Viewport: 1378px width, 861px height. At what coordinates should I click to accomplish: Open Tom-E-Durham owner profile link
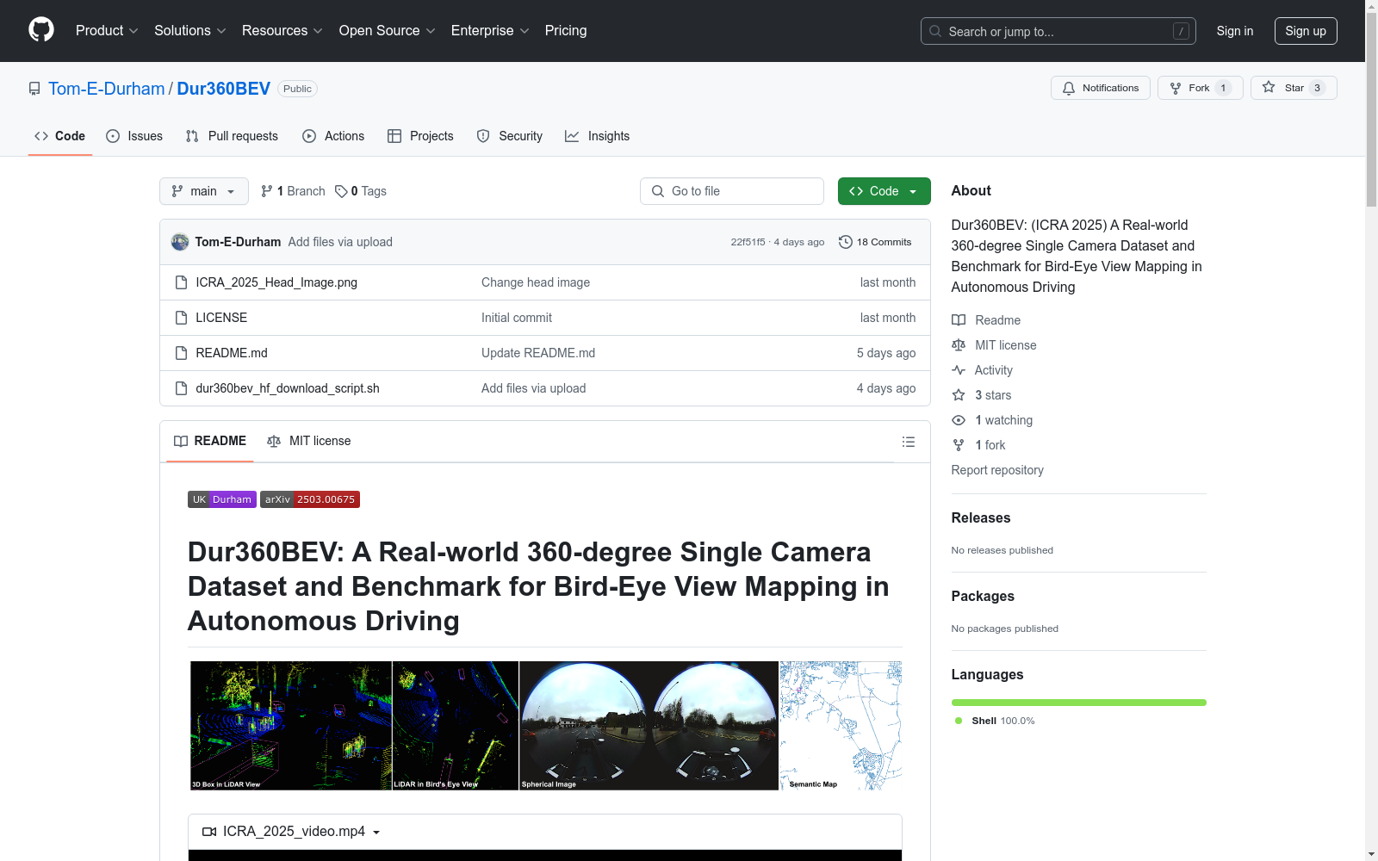click(107, 89)
